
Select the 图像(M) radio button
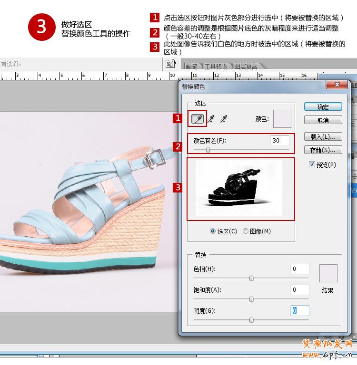pyautogui.click(x=246, y=231)
